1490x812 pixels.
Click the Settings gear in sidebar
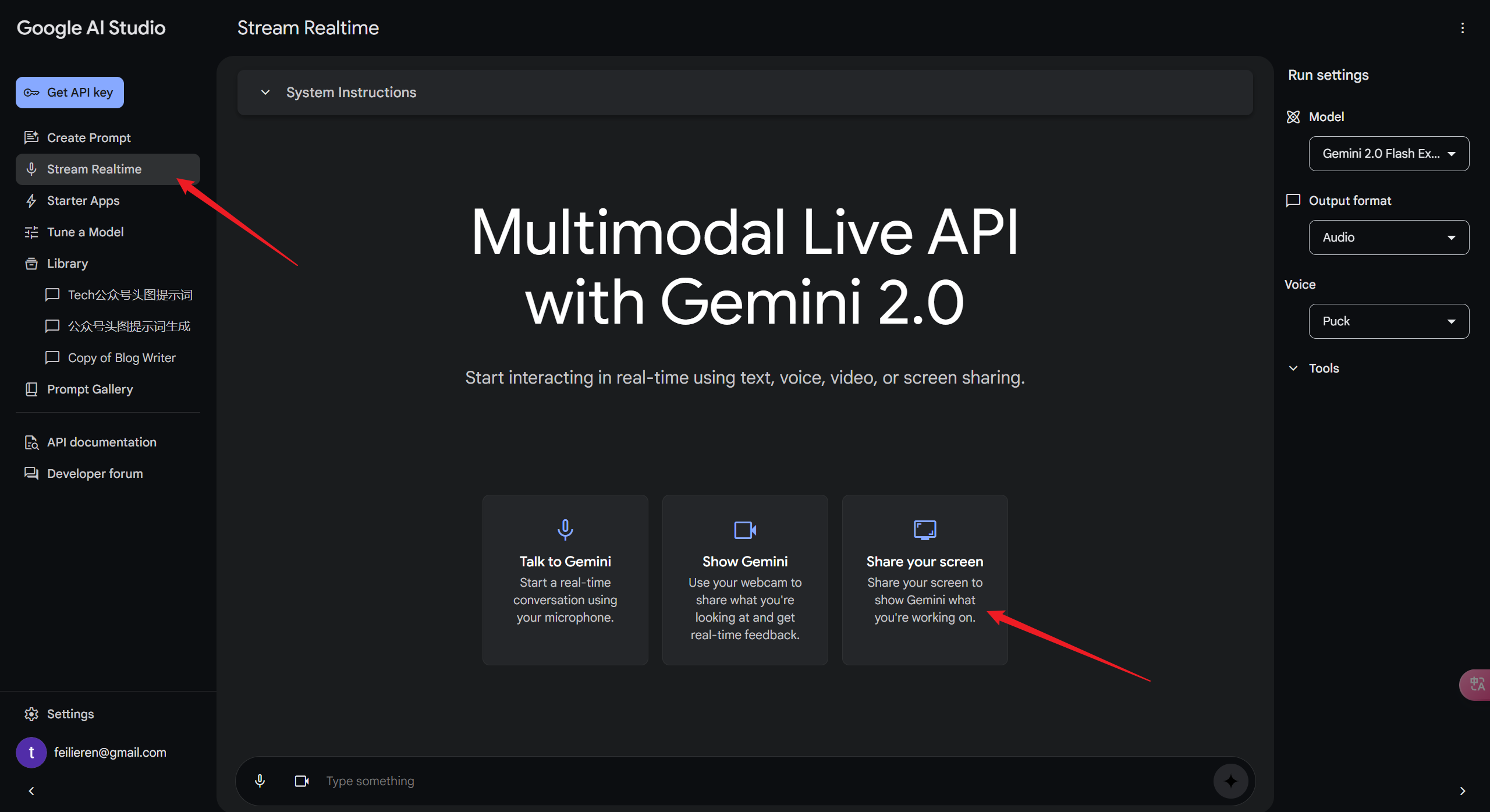pos(31,714)
